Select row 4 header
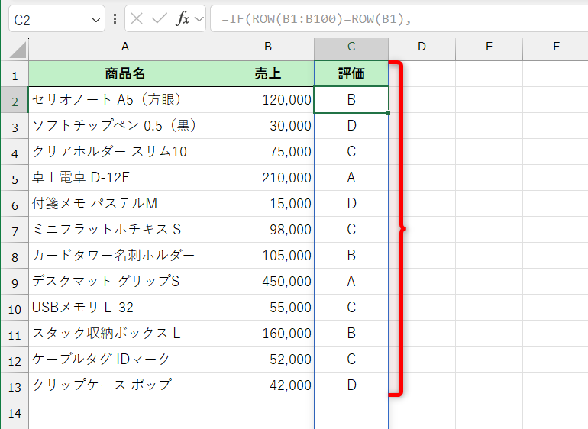Viewport: 588px width, 429px height. tap(15, 152)
